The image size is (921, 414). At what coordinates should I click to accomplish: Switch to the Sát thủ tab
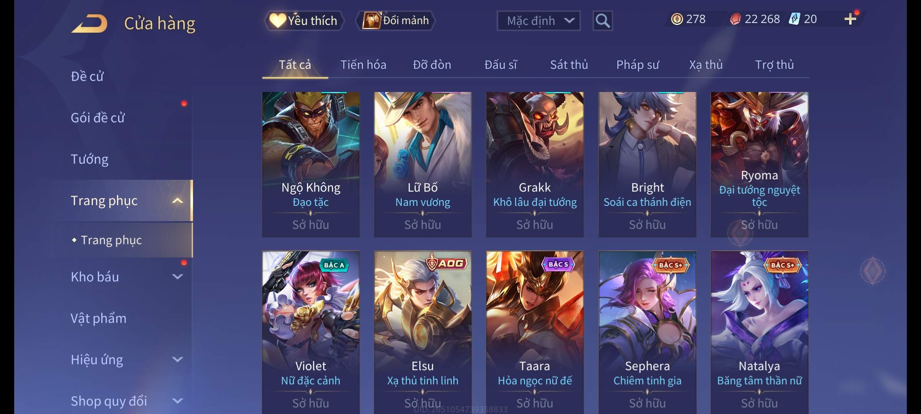coord(569,65)
